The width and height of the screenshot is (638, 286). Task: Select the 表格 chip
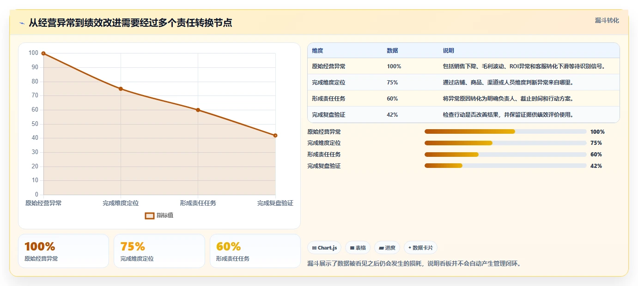pos(358,248)
